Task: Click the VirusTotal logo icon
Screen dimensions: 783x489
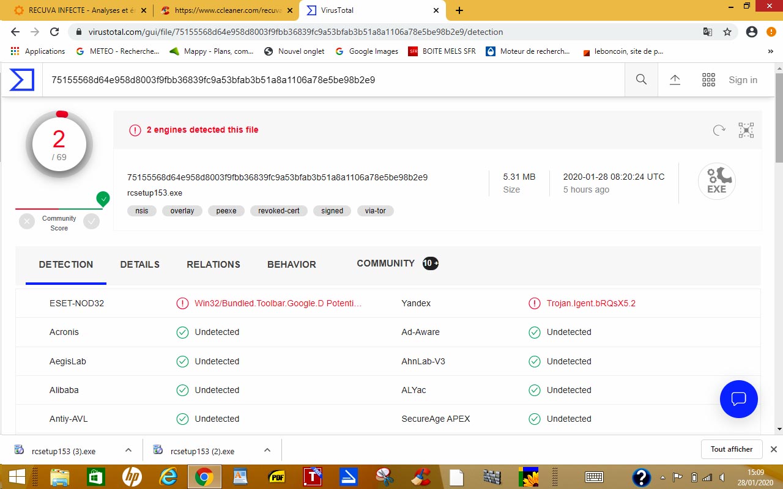Action: [21, 80]
